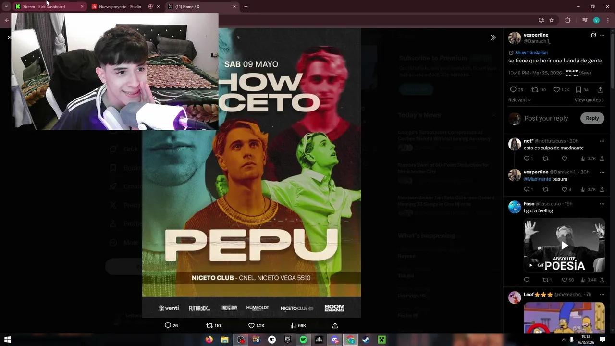View 66K analytics under the poster
The image size is (615, 346).
coord(298,325)
